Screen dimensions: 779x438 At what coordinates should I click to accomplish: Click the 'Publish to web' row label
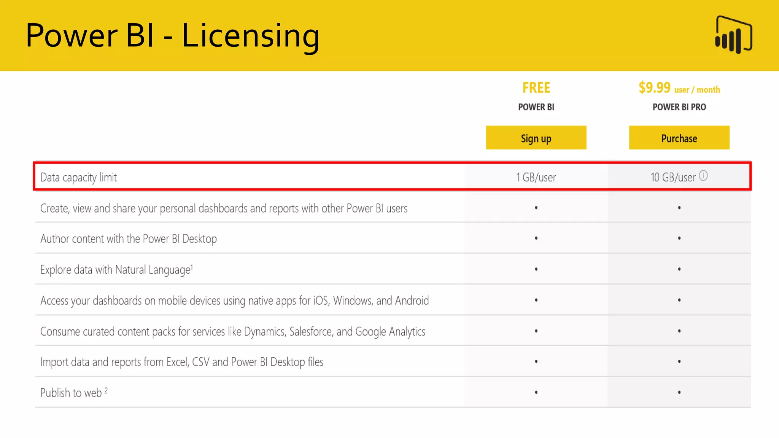[74, 392]
